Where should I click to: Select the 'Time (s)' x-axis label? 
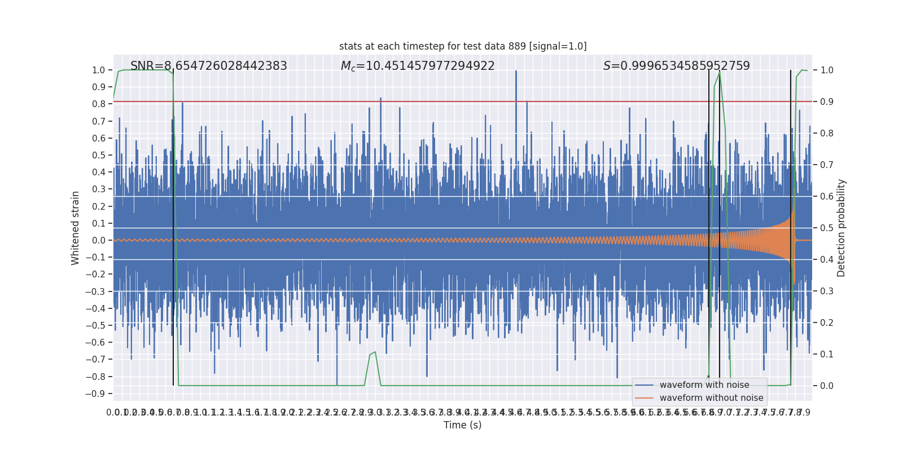click(462, 425)
